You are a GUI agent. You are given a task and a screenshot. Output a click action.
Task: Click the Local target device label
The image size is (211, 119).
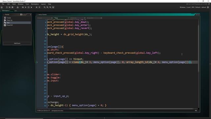[189, 7]
